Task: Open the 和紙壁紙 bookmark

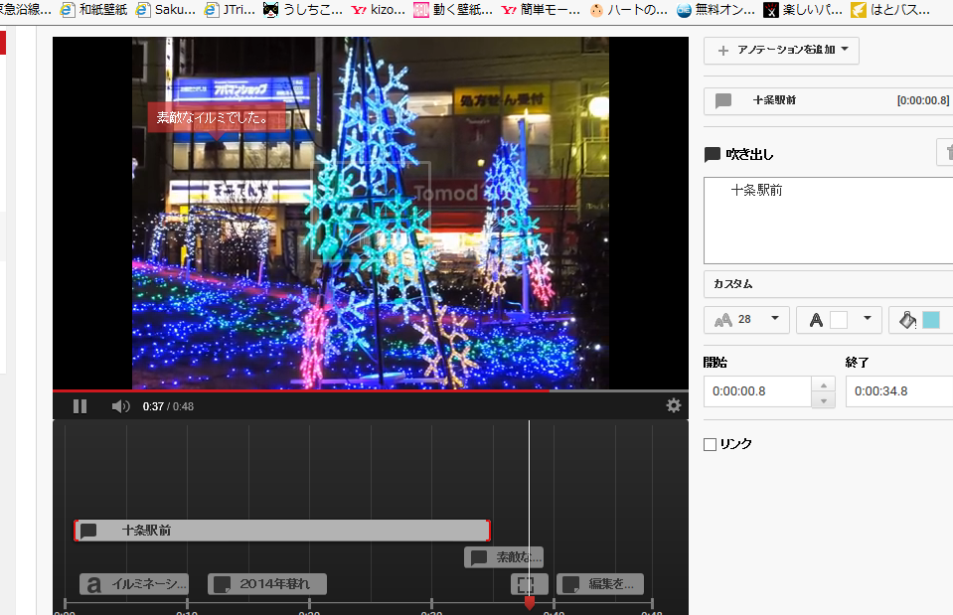Action: [x=94, y=10]
